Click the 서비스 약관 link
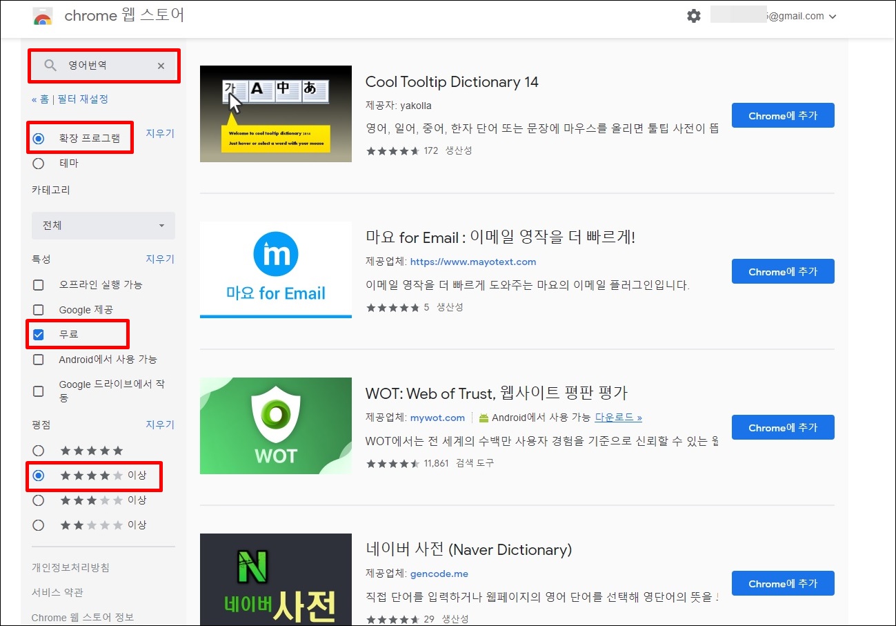896x626 pixels. click(x=57, y=592)
